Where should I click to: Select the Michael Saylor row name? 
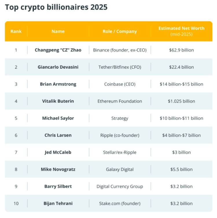pos(58,118)
